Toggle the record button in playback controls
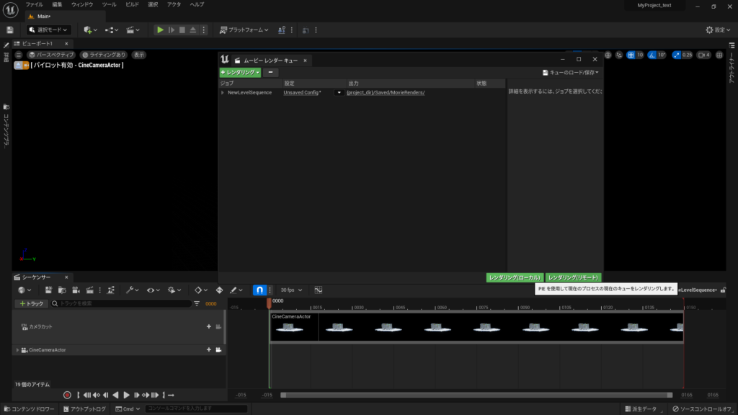This screenshot has height=415, width=738. pyautogui.click(x=67, y=395)
